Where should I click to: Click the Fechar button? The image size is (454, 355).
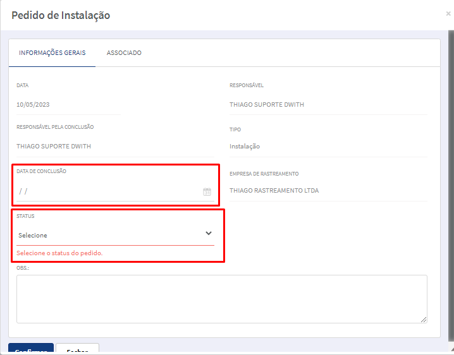tap(77, 348)
